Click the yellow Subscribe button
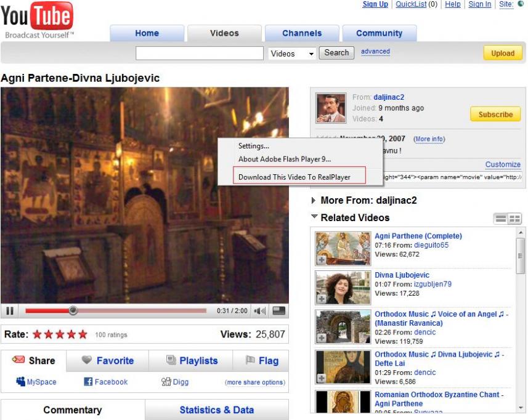 (495, 114)
